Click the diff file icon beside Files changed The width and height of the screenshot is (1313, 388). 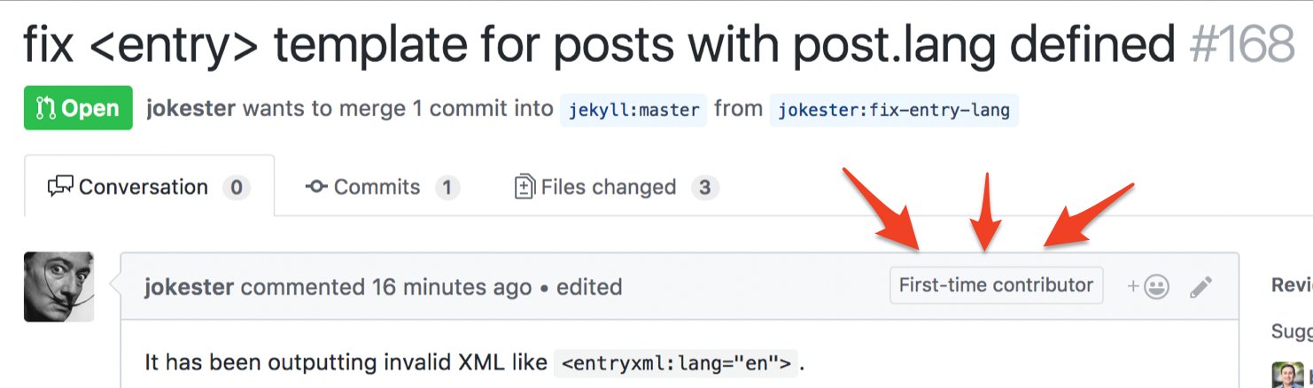524,187
